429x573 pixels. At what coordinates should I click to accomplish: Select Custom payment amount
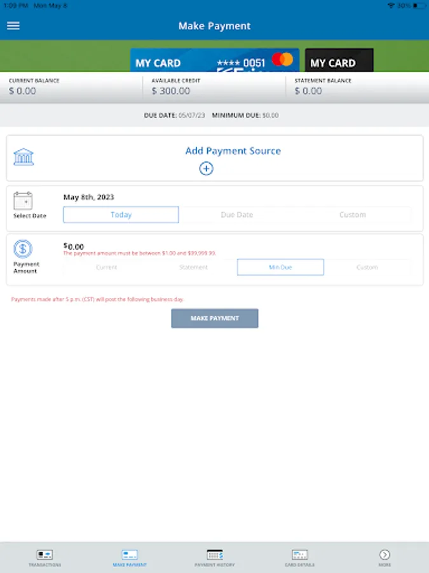(367, 267)
